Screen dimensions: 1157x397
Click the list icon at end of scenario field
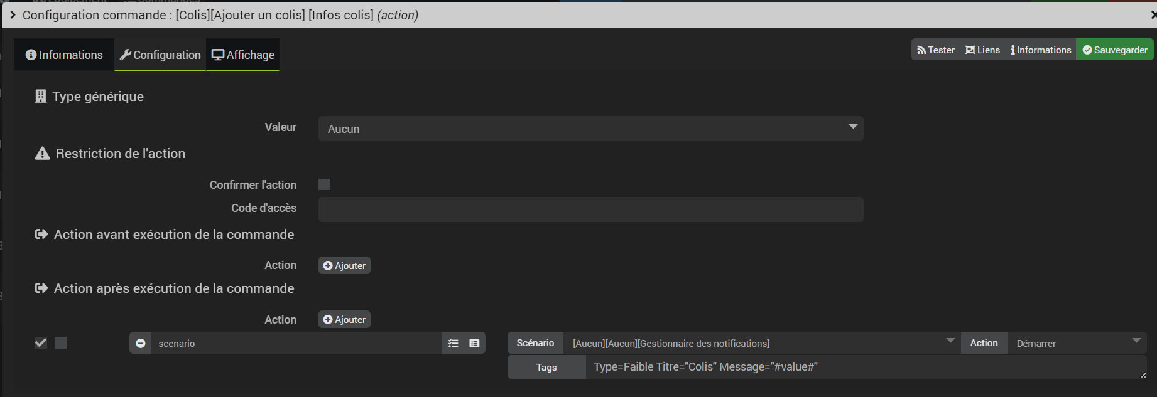pos(474,343)
